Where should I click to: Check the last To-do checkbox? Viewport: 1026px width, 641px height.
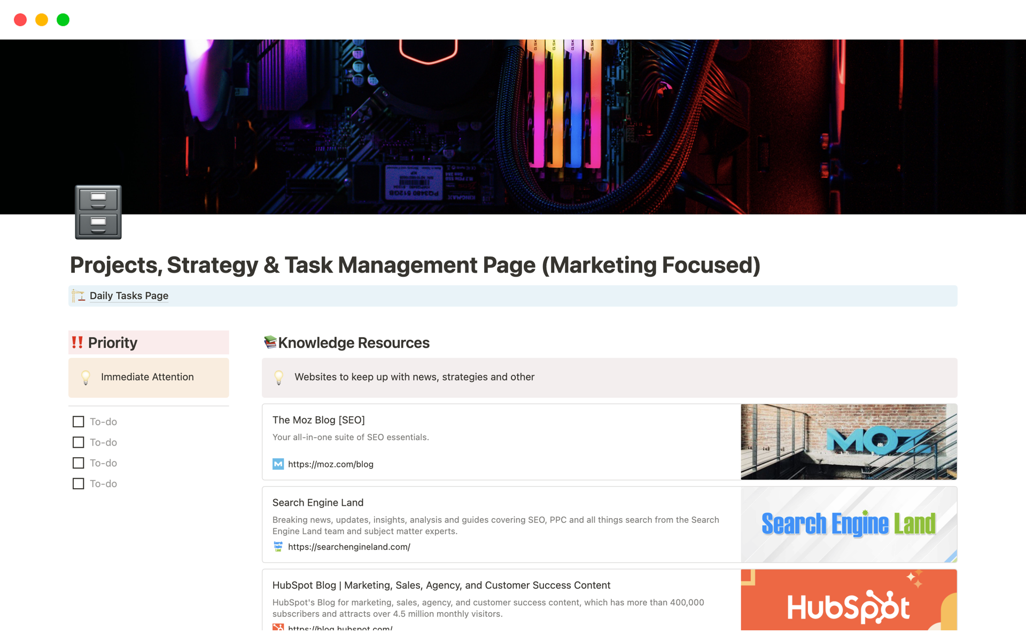pyautogui.click(x=78, y=483)
